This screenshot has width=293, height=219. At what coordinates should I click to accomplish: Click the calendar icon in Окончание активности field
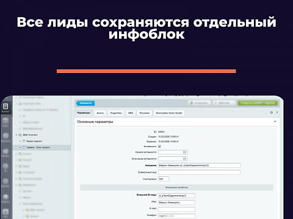click(184, 159)
